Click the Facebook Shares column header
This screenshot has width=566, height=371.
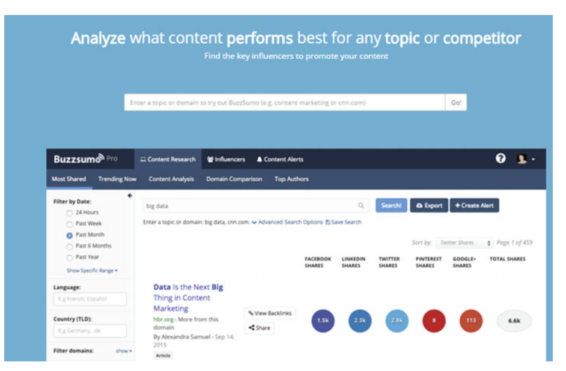318,262
